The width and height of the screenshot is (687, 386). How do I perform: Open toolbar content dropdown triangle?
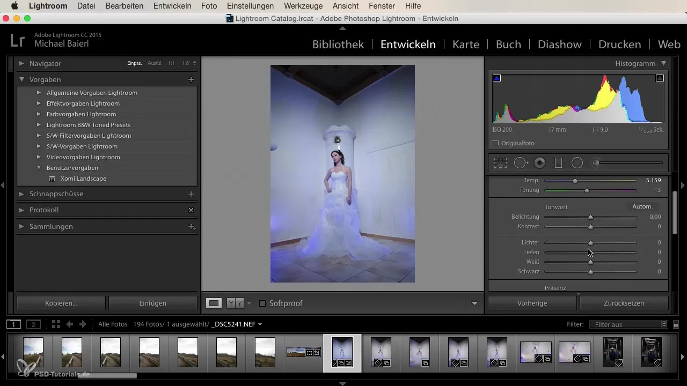click(x=474, y=303)
